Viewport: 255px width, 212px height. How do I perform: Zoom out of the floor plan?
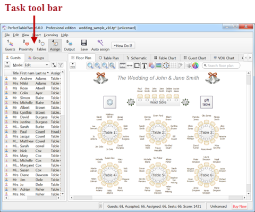pyautogui.click(x=105, y=66)
